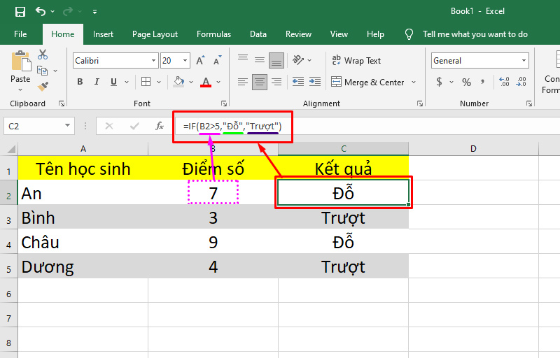Viewport: 560px width, 358px height.
Task: Open Customize Quick Access Toolbar dropdown
Action: click(x=94, y=12)
